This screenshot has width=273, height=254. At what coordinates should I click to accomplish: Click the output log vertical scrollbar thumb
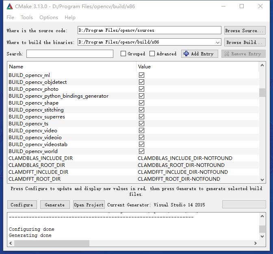[262, 229]
